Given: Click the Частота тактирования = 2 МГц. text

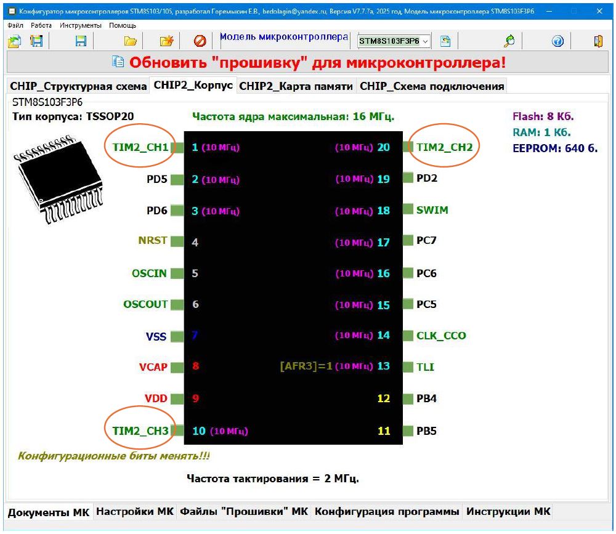Looking at the screenshot, I should (273, 479).
